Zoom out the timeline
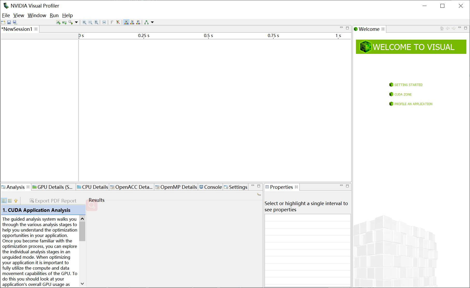This screenshot has height=288, width=470. point(90,22)
